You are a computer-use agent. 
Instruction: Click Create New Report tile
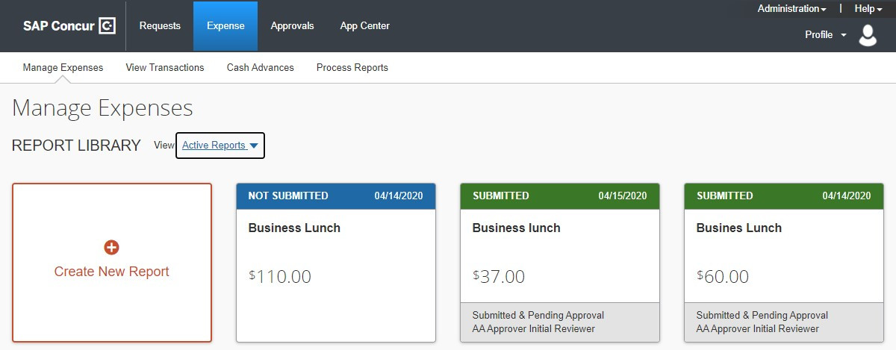coord(112,272)
